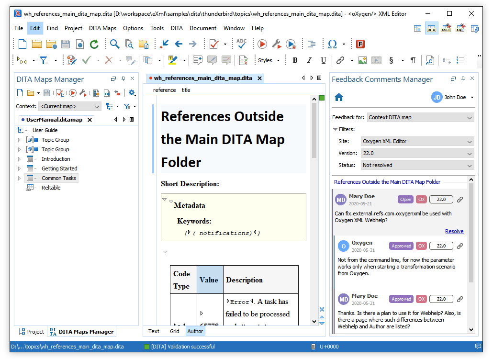The height and width of the screenshot is (359, 493).
Task: Open the Edit menu
Action: [35, 28]
